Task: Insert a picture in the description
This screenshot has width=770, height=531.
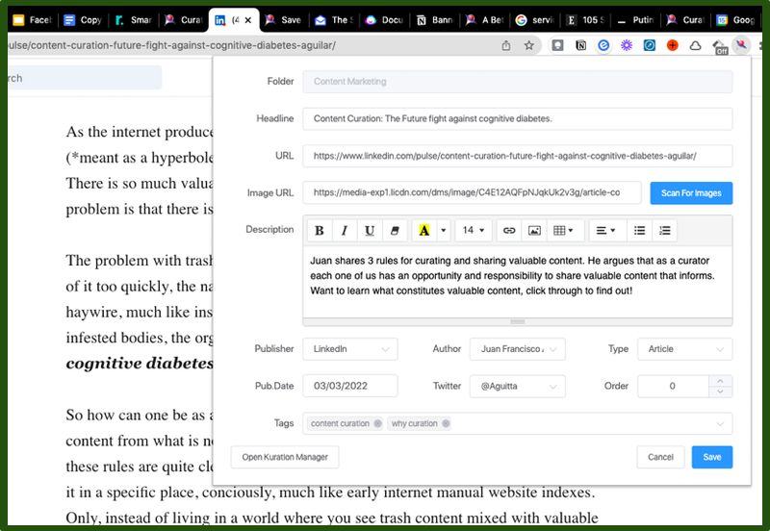Action: coord(534,230)
